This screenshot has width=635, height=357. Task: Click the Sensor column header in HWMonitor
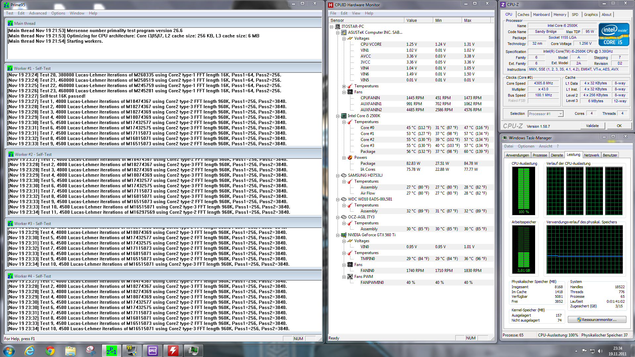(366, 21)
